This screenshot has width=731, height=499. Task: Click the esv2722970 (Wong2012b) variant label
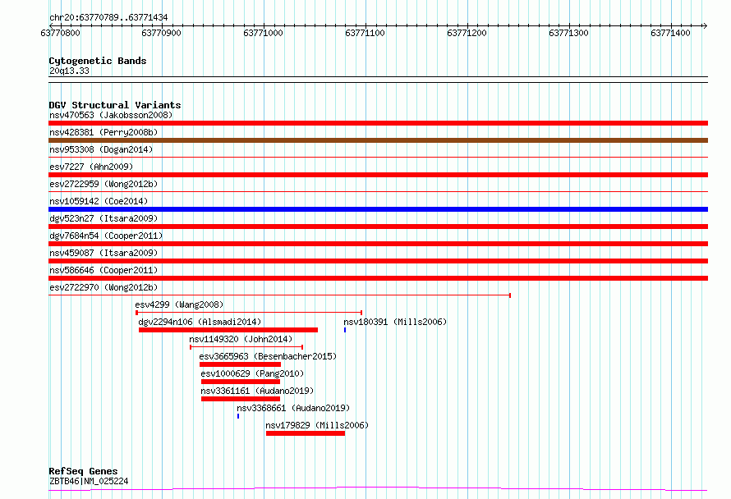coord(103,287)
